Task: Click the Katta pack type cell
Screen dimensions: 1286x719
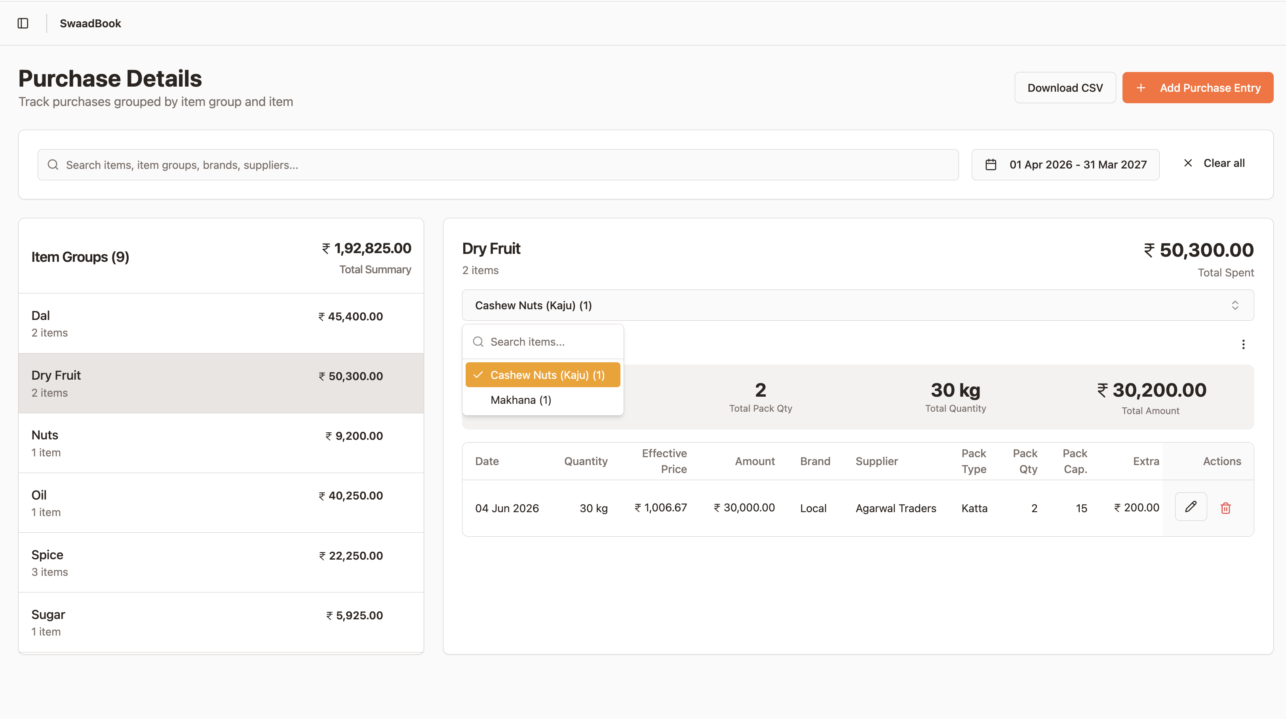Action: (x=974, y=508)
